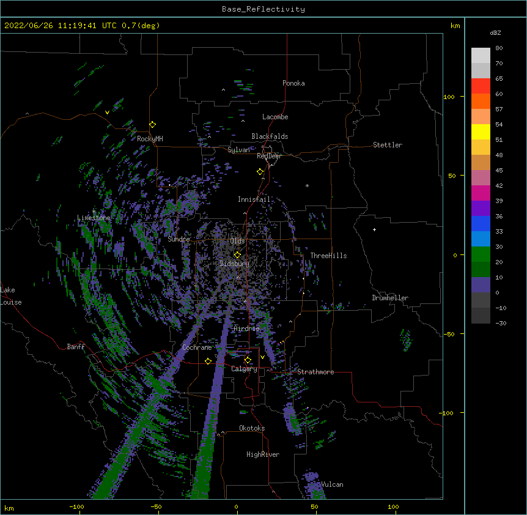
Task: Click the yellow V marker east of Calgary
Action: click(262, 357)
